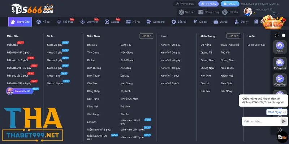
Task: Switch to the dark theme circle
Action: click(277, 35)
